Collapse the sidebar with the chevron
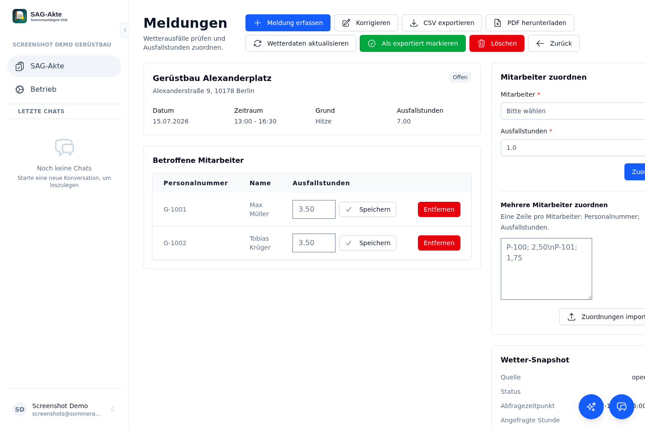645x430 pixels. (125, 30)
